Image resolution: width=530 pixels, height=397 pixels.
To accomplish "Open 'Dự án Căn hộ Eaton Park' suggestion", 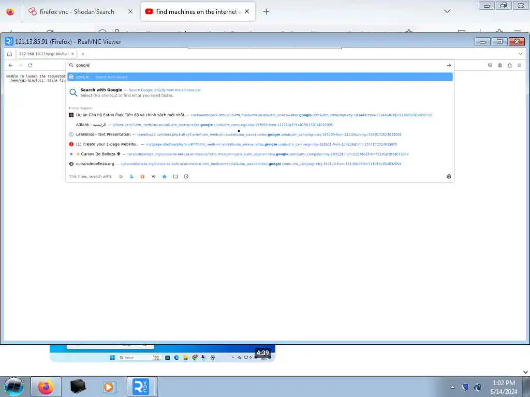I will click(260, 115).
